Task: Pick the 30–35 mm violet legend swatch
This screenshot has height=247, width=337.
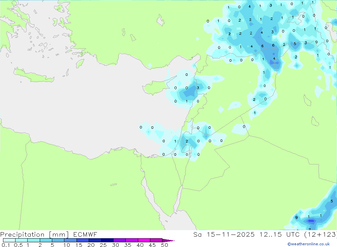Action: (x=119, y=240)
